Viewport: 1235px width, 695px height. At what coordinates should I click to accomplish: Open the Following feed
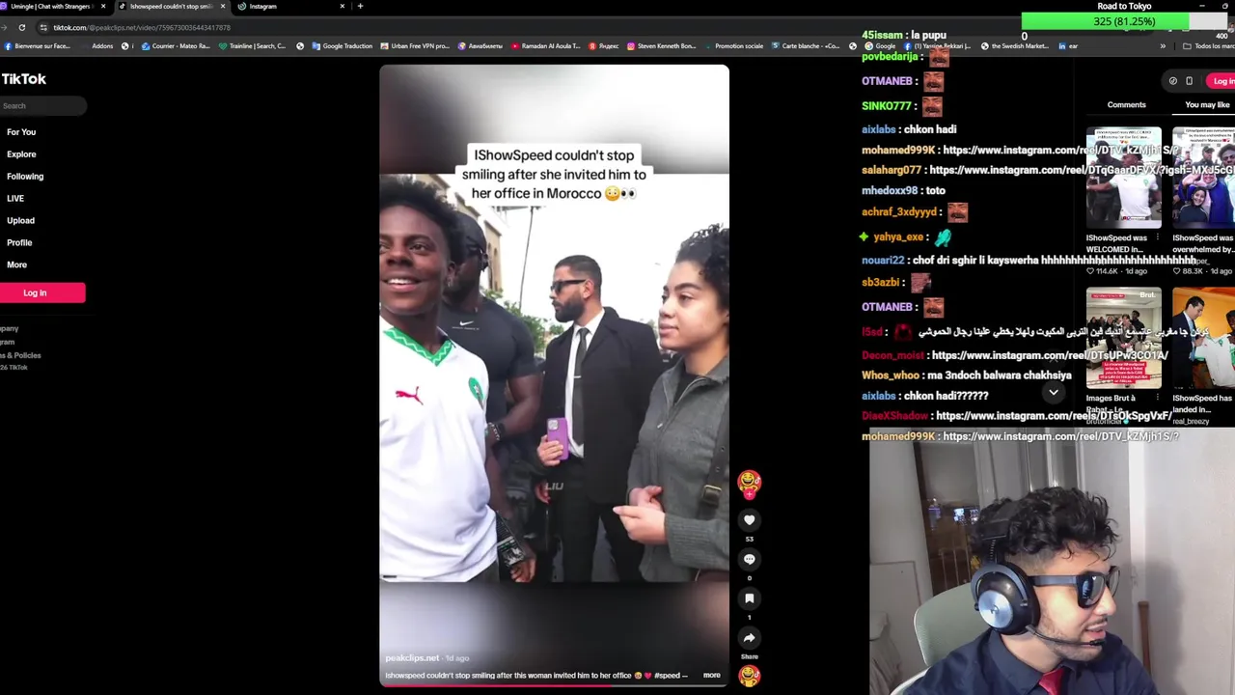click(x=25, y=177)
